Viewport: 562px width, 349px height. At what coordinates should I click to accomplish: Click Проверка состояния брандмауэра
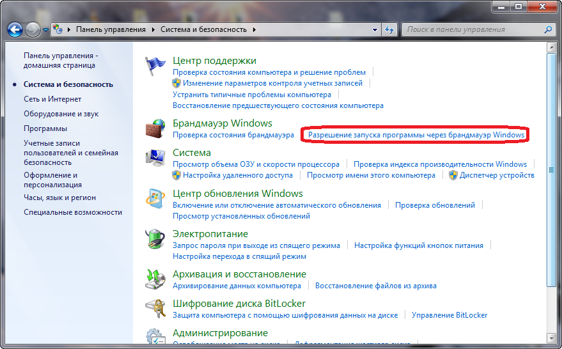tap(233, 135)
